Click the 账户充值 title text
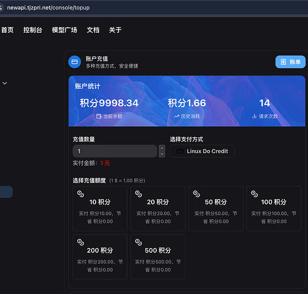This screenshot has height=294, width=308. (x=97, y=59)
